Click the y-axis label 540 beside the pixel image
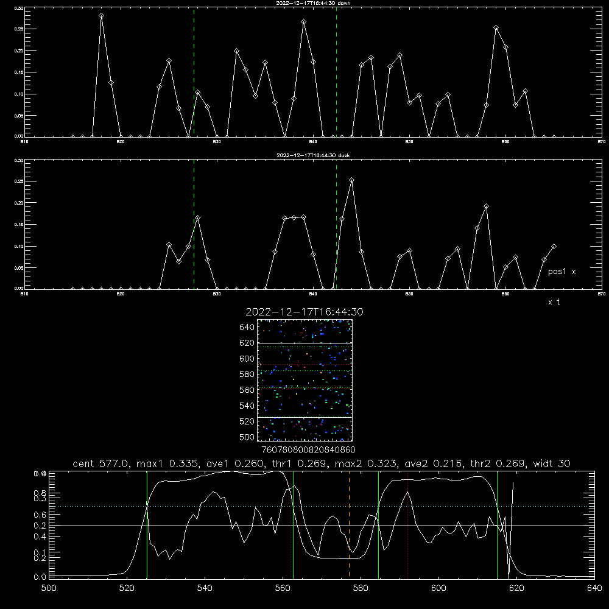 (x=247, y=406)
